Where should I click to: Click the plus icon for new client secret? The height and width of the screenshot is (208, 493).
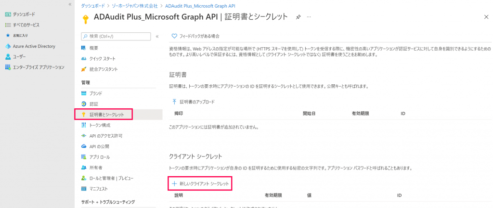[x=174, y=183]
